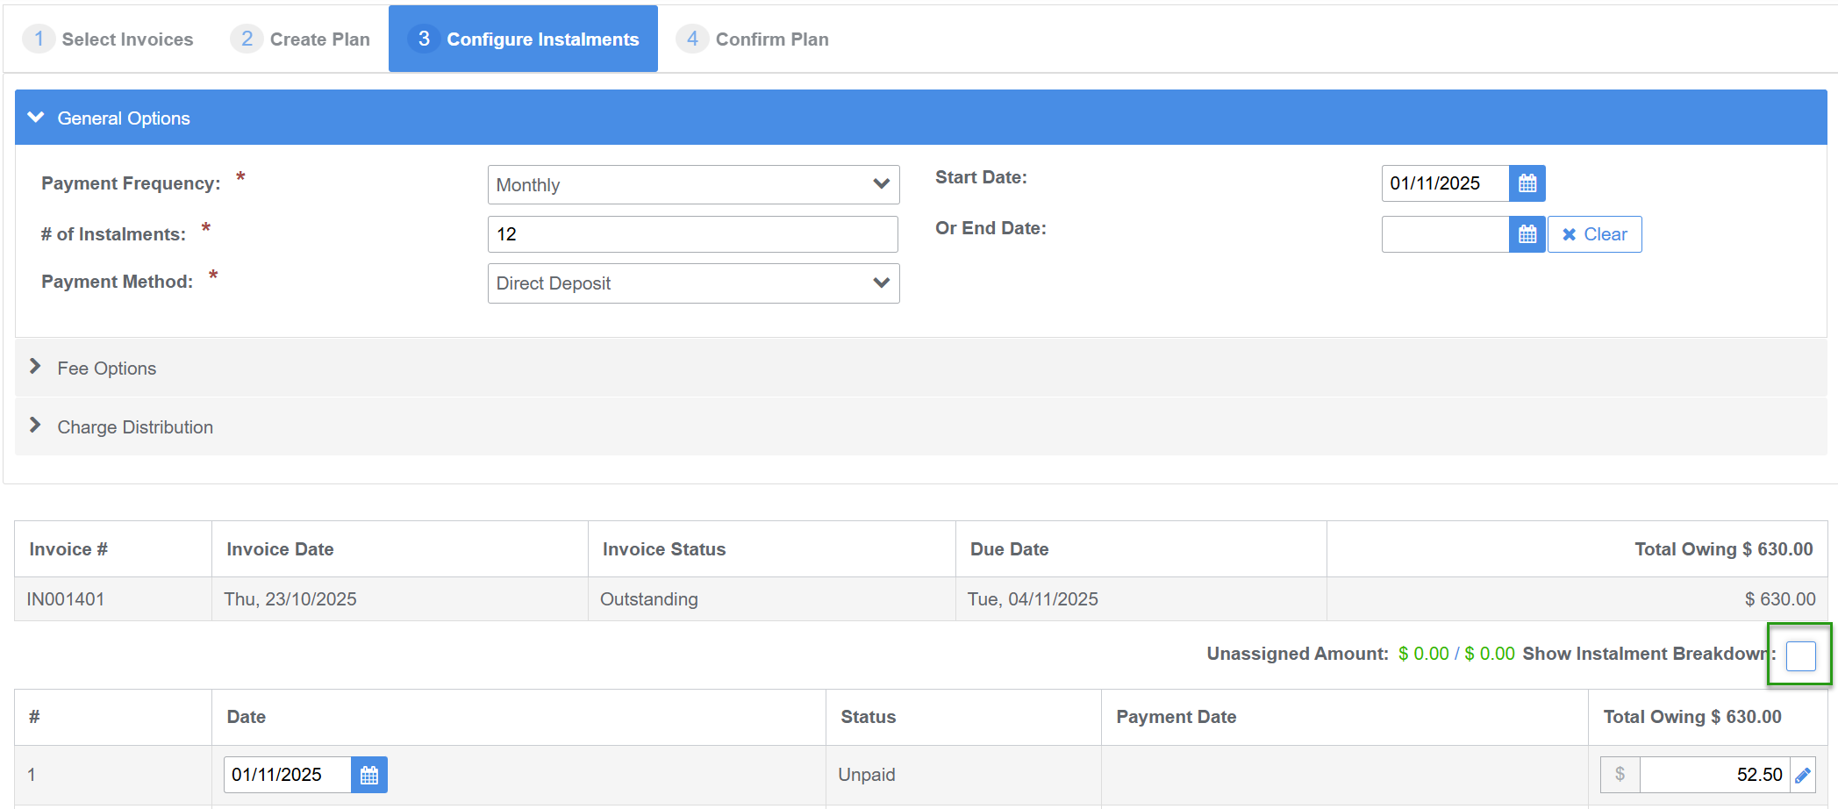This screenshot has width=1838, height=809.
Task: Open the Or End Date calendar picker
Action: (1527, 234)
